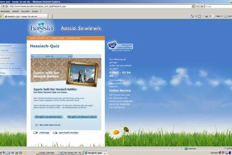Click the green refresh arrows icon
The height and width of the screenshot is (155, 232).
(x=197, y=6)
